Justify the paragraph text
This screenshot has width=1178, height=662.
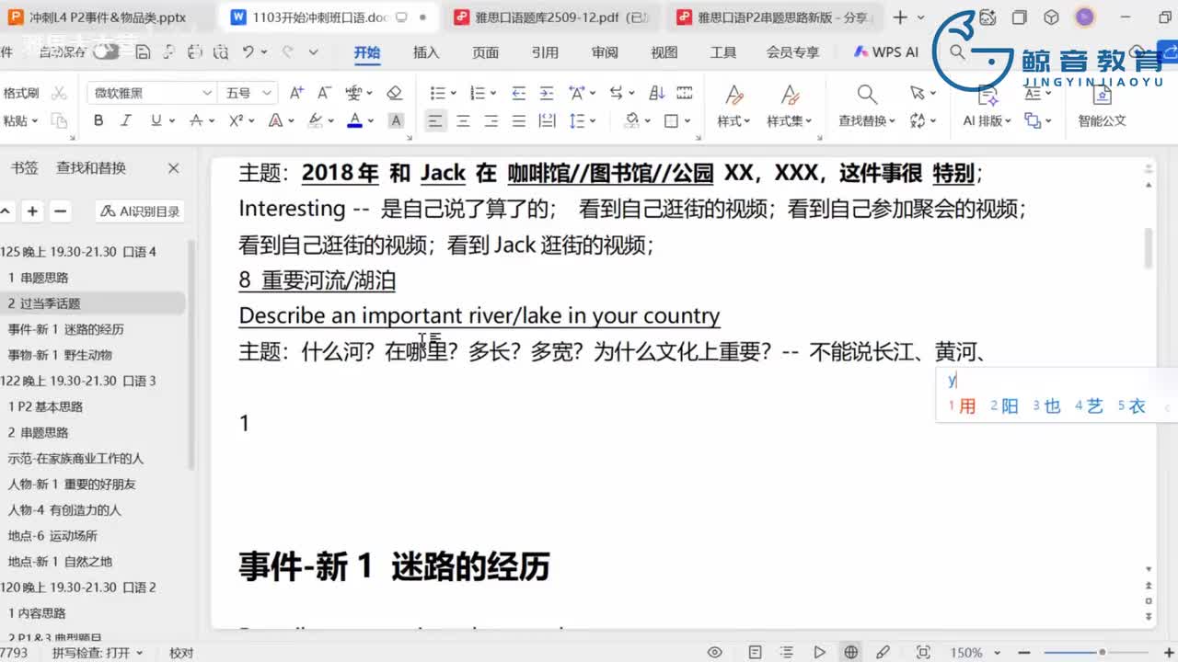[519, 120]
